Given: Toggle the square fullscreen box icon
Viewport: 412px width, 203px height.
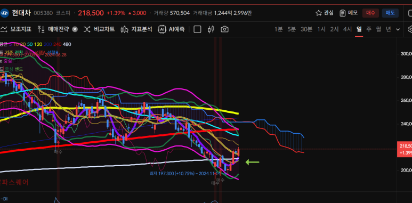Looking at the screenshot, I should coord(197,29).
